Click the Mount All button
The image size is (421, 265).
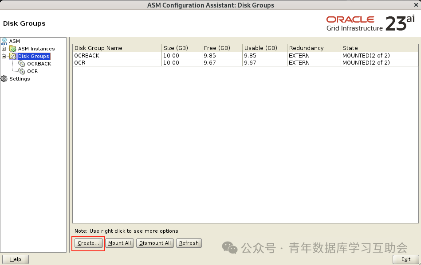(x=119, y=243)
